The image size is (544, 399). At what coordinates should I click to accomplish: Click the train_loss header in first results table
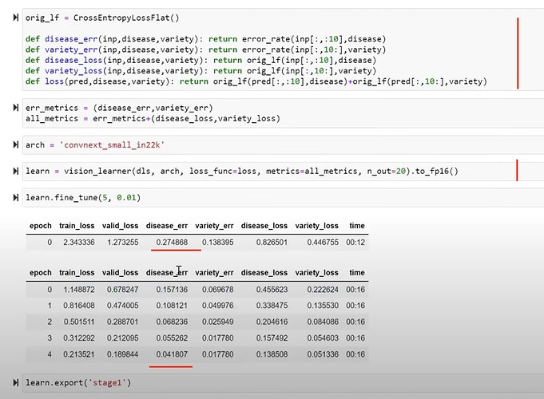77,227
